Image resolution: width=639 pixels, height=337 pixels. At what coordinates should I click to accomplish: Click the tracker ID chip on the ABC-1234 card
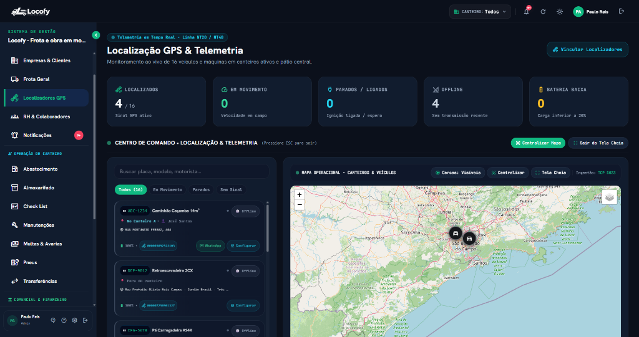tap(158, 246)
